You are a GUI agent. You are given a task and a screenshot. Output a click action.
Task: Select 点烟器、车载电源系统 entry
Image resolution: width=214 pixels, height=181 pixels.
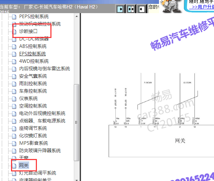(x=42, y=121)
